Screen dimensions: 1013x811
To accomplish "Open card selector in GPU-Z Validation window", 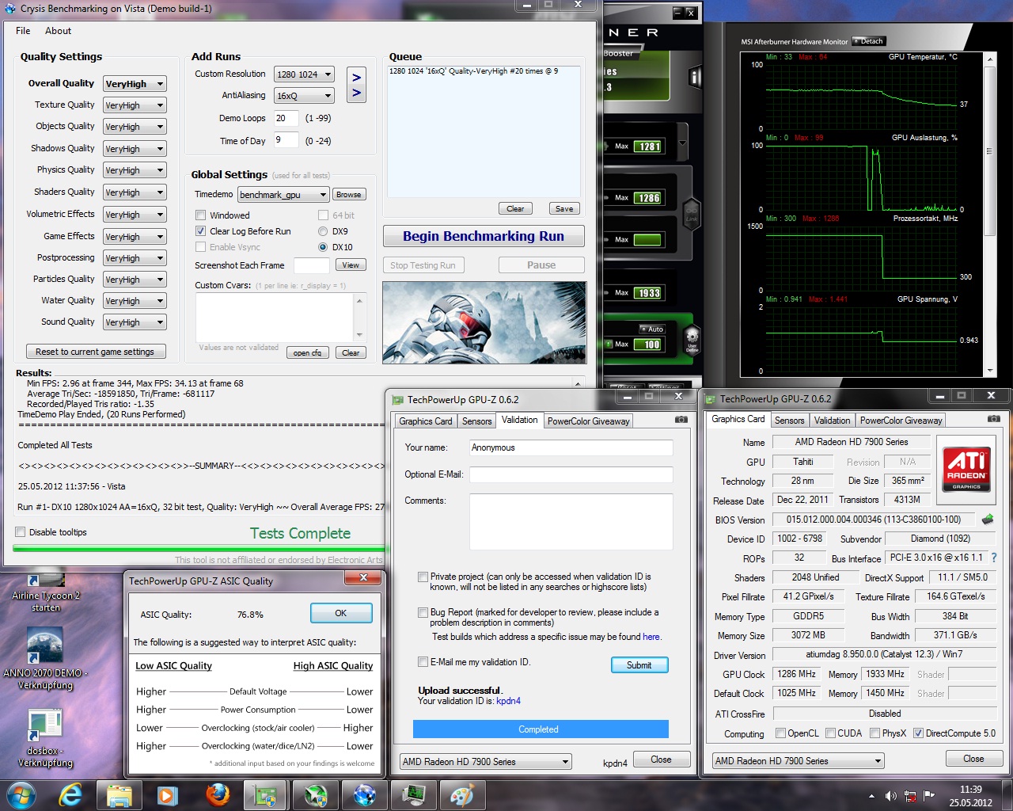I will pos(485,762).
